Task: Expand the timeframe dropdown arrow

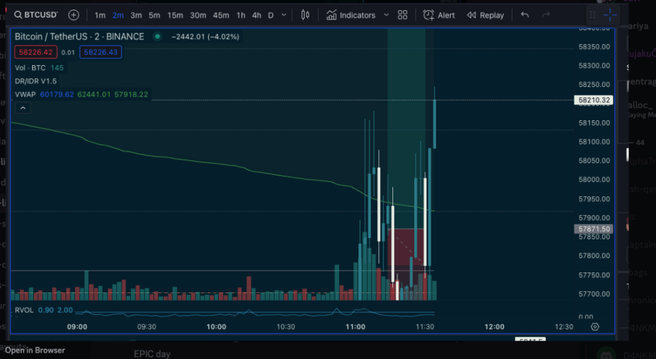Action: point(283,15)
